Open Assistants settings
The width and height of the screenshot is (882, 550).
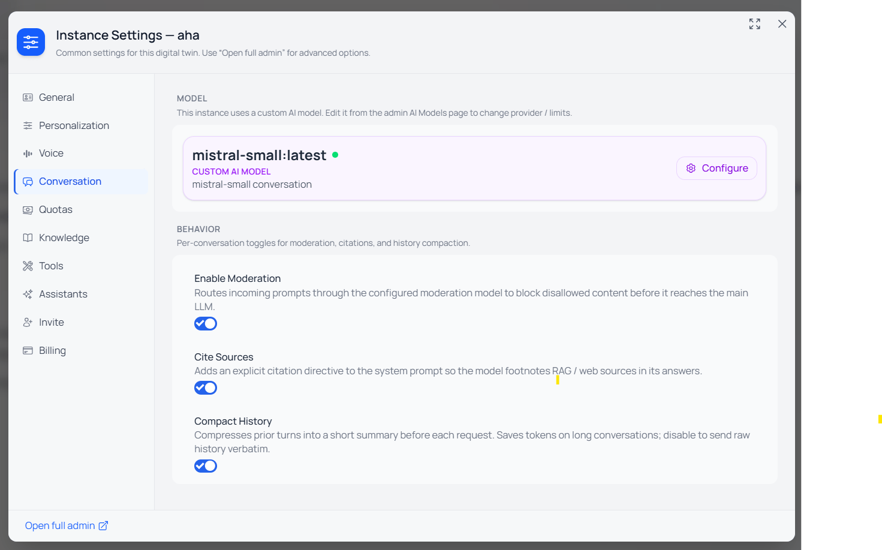pos(81,294)
